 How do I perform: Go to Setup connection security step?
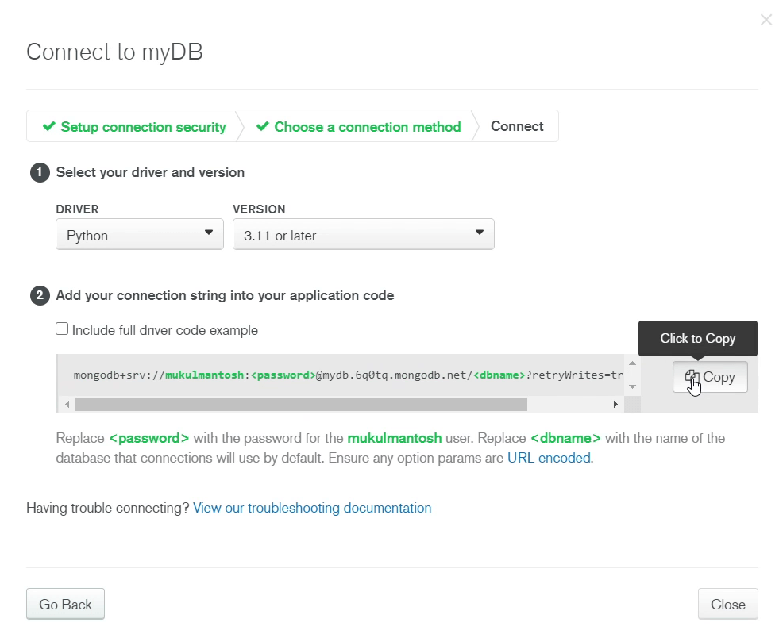pos(134,127)
